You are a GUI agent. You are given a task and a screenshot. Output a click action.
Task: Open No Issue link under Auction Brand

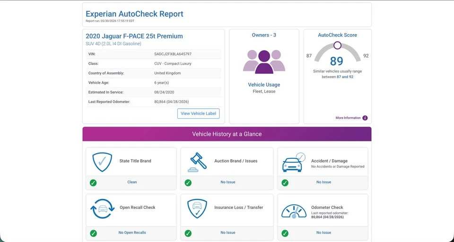228,182
